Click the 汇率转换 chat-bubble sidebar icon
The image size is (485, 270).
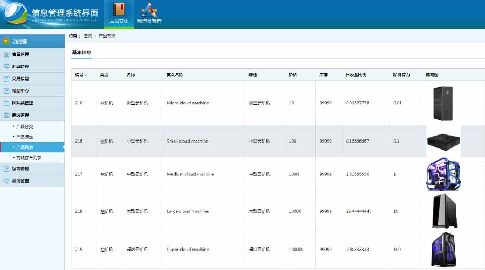tap(6, 66)
